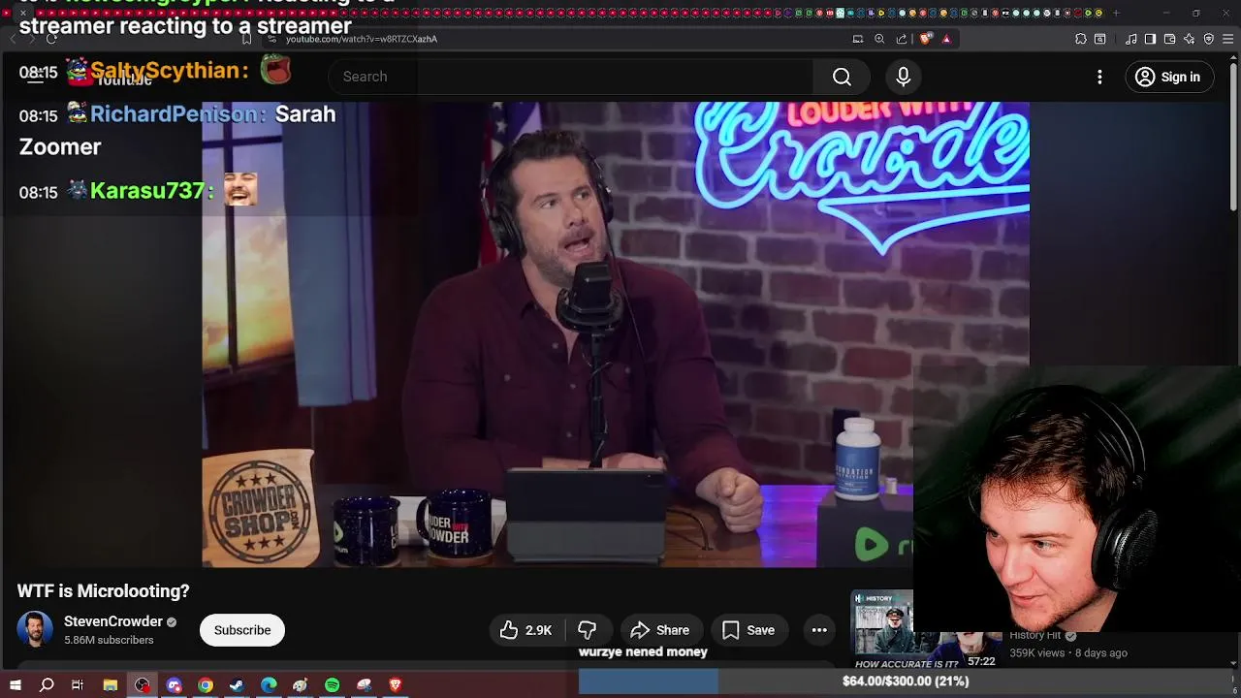
Task: Open the Windows Start menu
Action: 16,684
